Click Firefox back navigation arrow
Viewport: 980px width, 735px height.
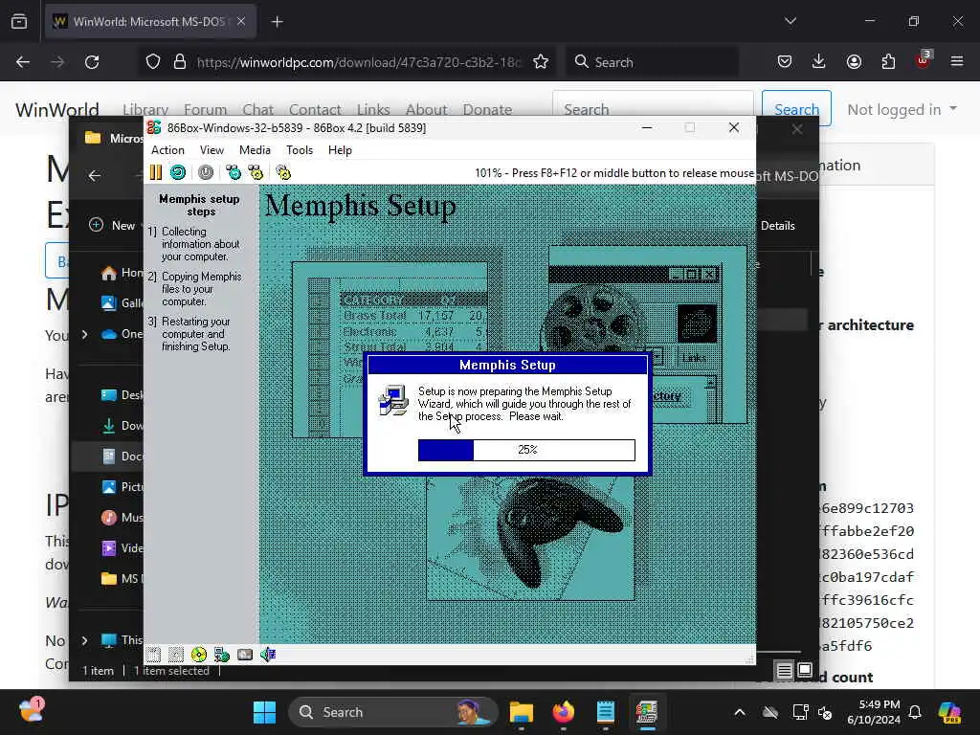pos(23,62)
